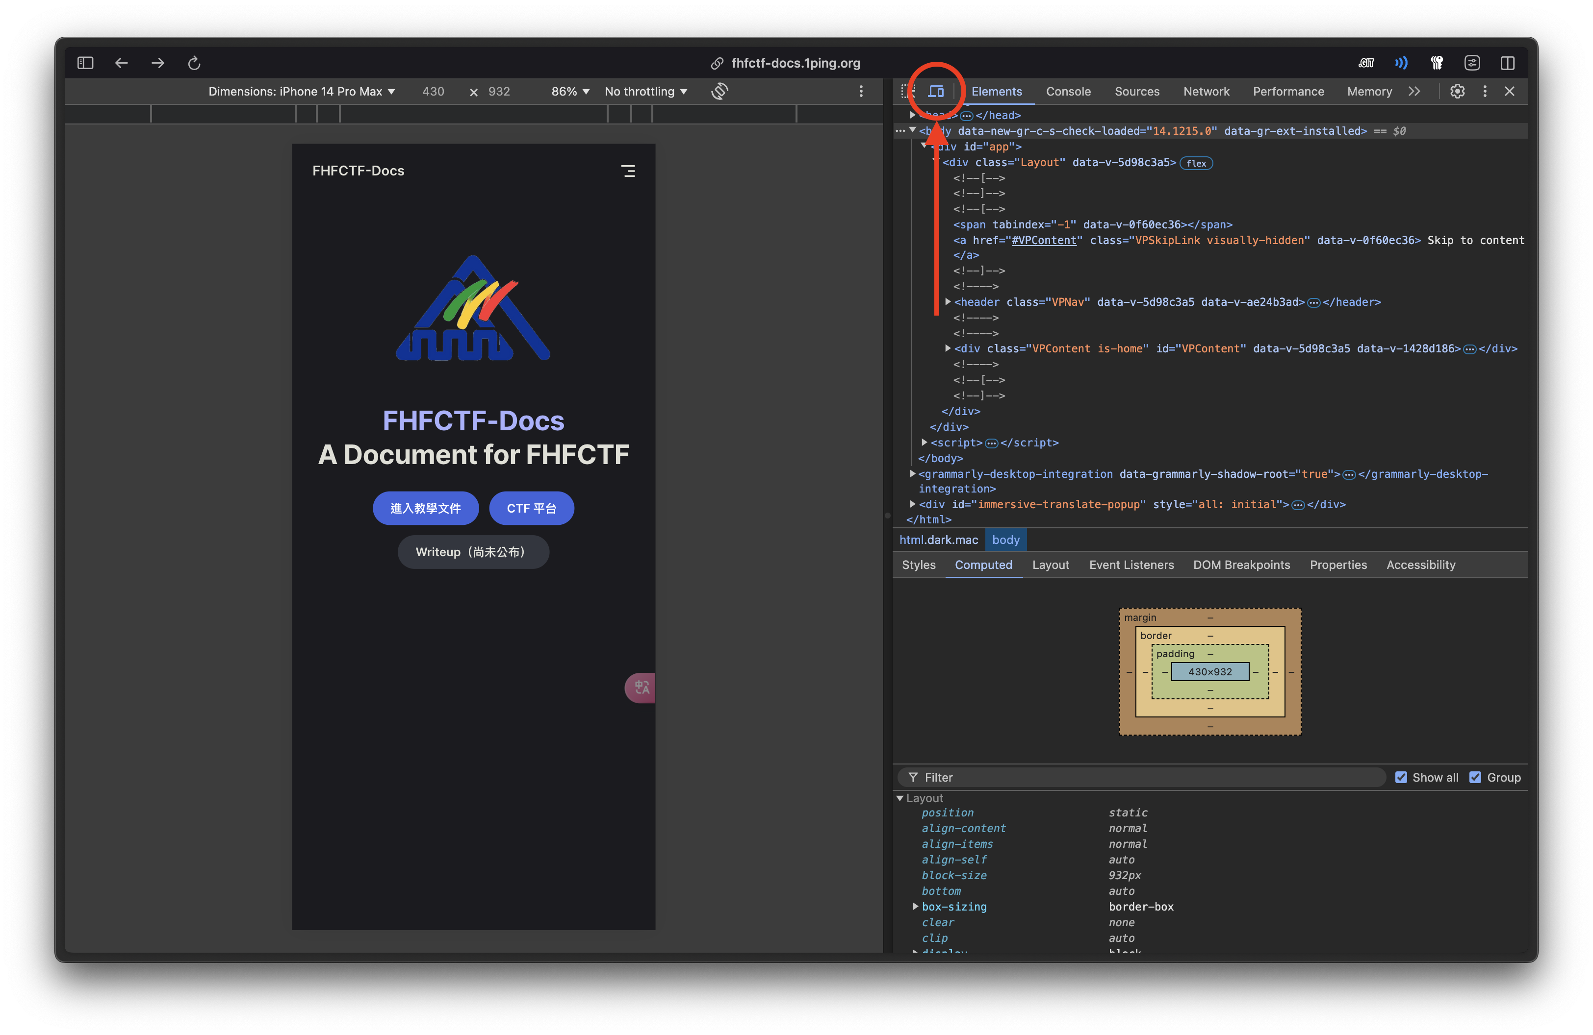Screen dimensions: 1593x1035
Task: Switch to the Sources tab
Action: point(1136,92)
